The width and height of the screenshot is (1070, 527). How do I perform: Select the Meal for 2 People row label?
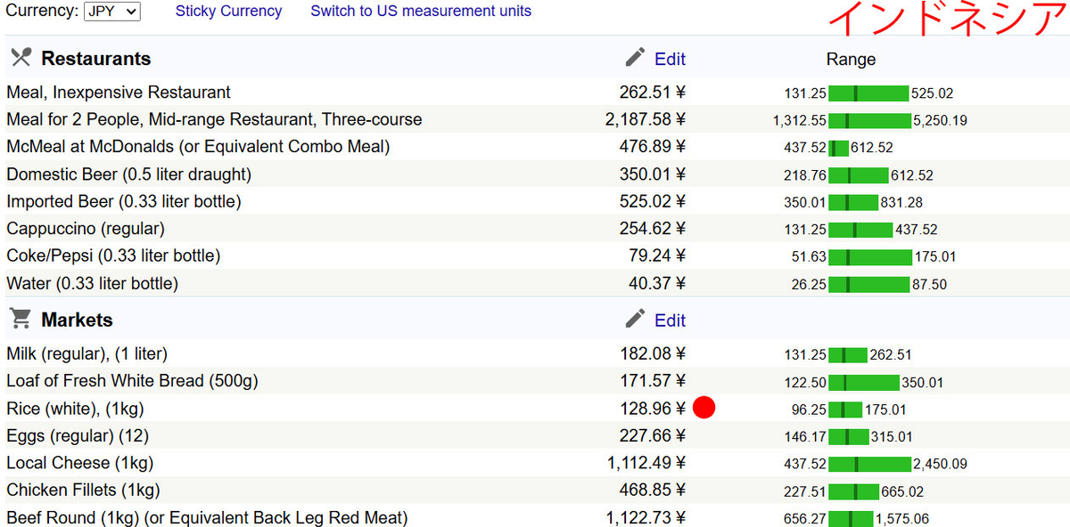(x=214, y=119)
